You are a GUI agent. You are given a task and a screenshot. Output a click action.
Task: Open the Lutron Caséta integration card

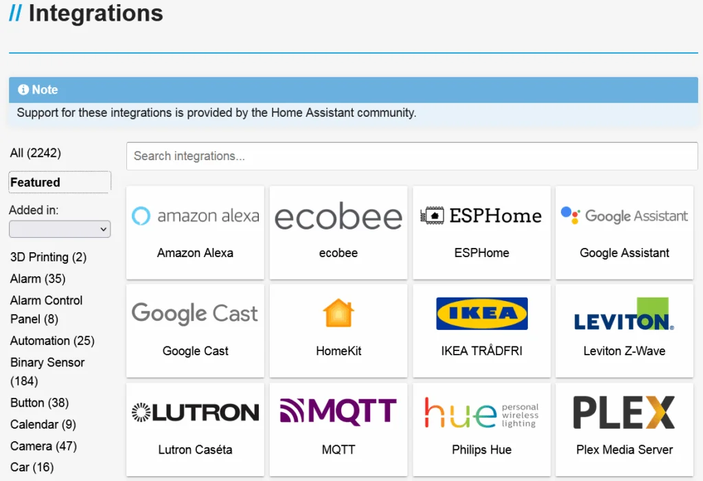[x=195, y=429]
